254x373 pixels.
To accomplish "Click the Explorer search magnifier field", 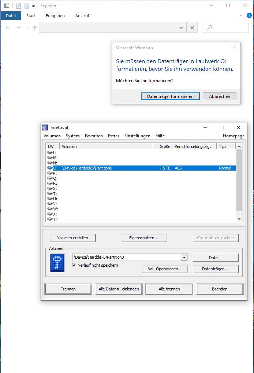I will 225,27.
